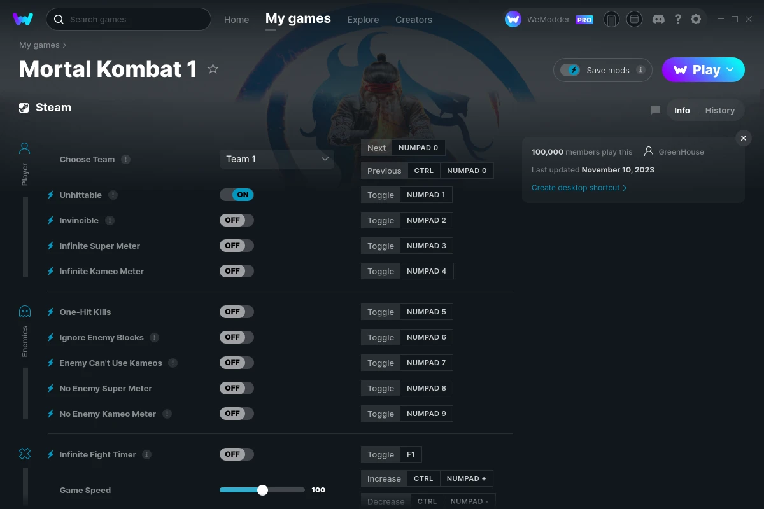The width and height of the screenshot is (764, 509).
Task: Click the Increase hotkey button for Game Speed
Action: 384,478
